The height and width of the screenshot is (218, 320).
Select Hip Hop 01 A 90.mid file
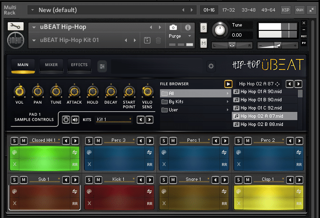coord(265,92)
